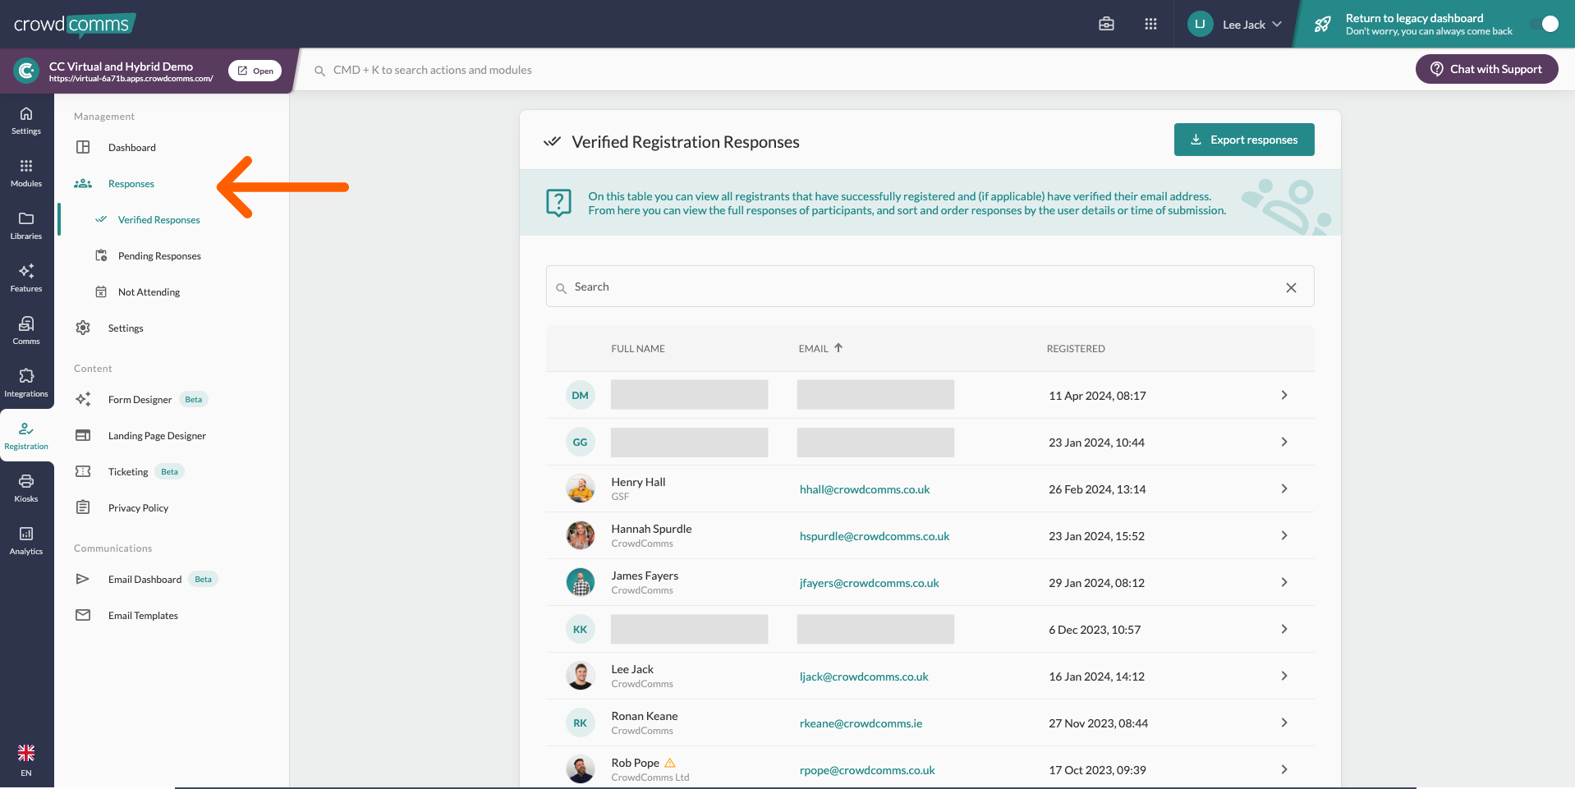Screen dimensions: 1575x789
Task: Clear the search field with the X
Action: 1291,287
